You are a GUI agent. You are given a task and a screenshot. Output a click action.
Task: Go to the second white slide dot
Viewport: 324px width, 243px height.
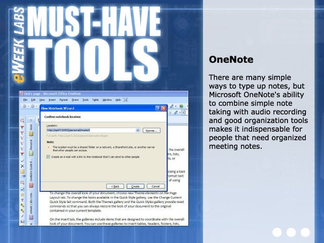point(291,232)
